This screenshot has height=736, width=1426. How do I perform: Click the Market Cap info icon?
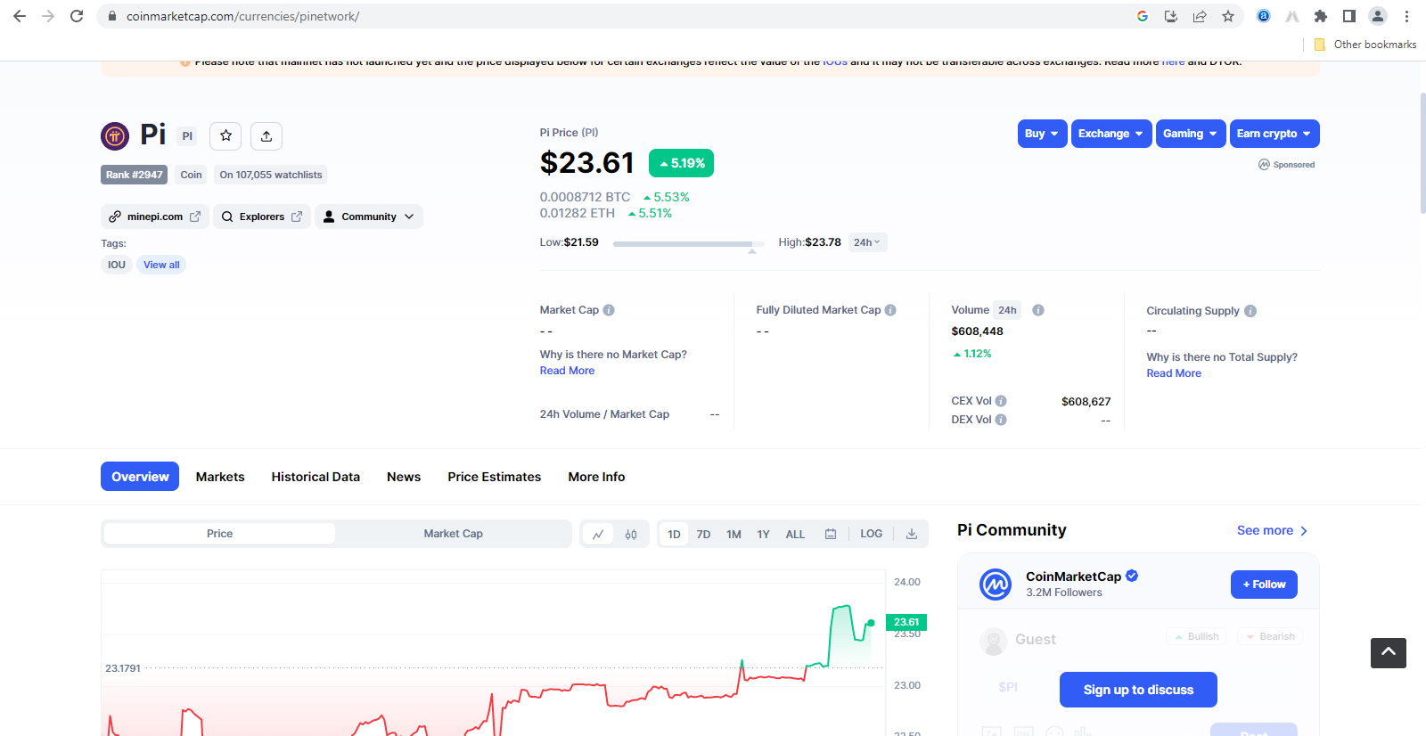[609, 310]
